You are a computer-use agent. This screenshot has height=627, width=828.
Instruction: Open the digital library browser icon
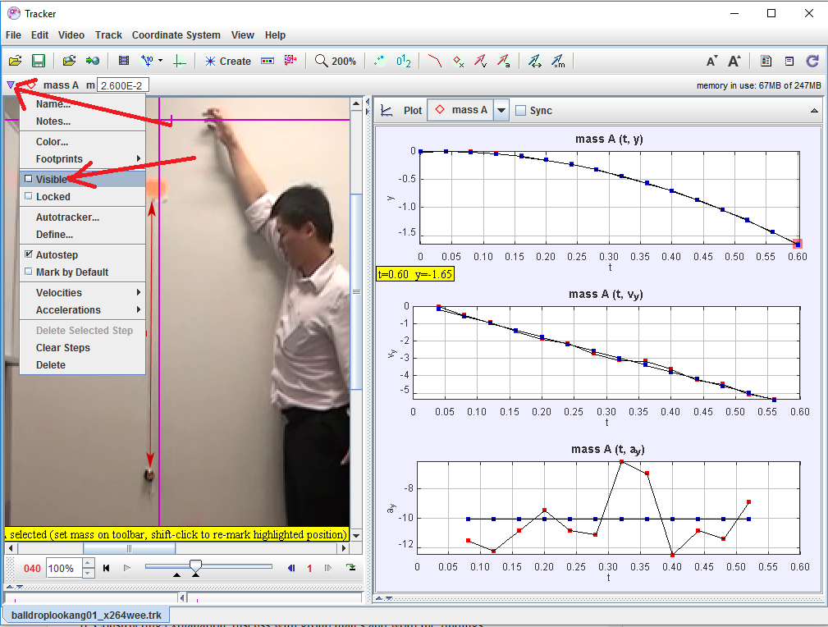click(x=69, y=61)
